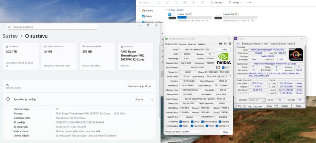Click the Traženje postavke search field
This screenshot has width=316, height=143.
[x=52, y=27]
